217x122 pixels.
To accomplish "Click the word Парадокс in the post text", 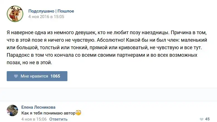I will tap(17, 55).
